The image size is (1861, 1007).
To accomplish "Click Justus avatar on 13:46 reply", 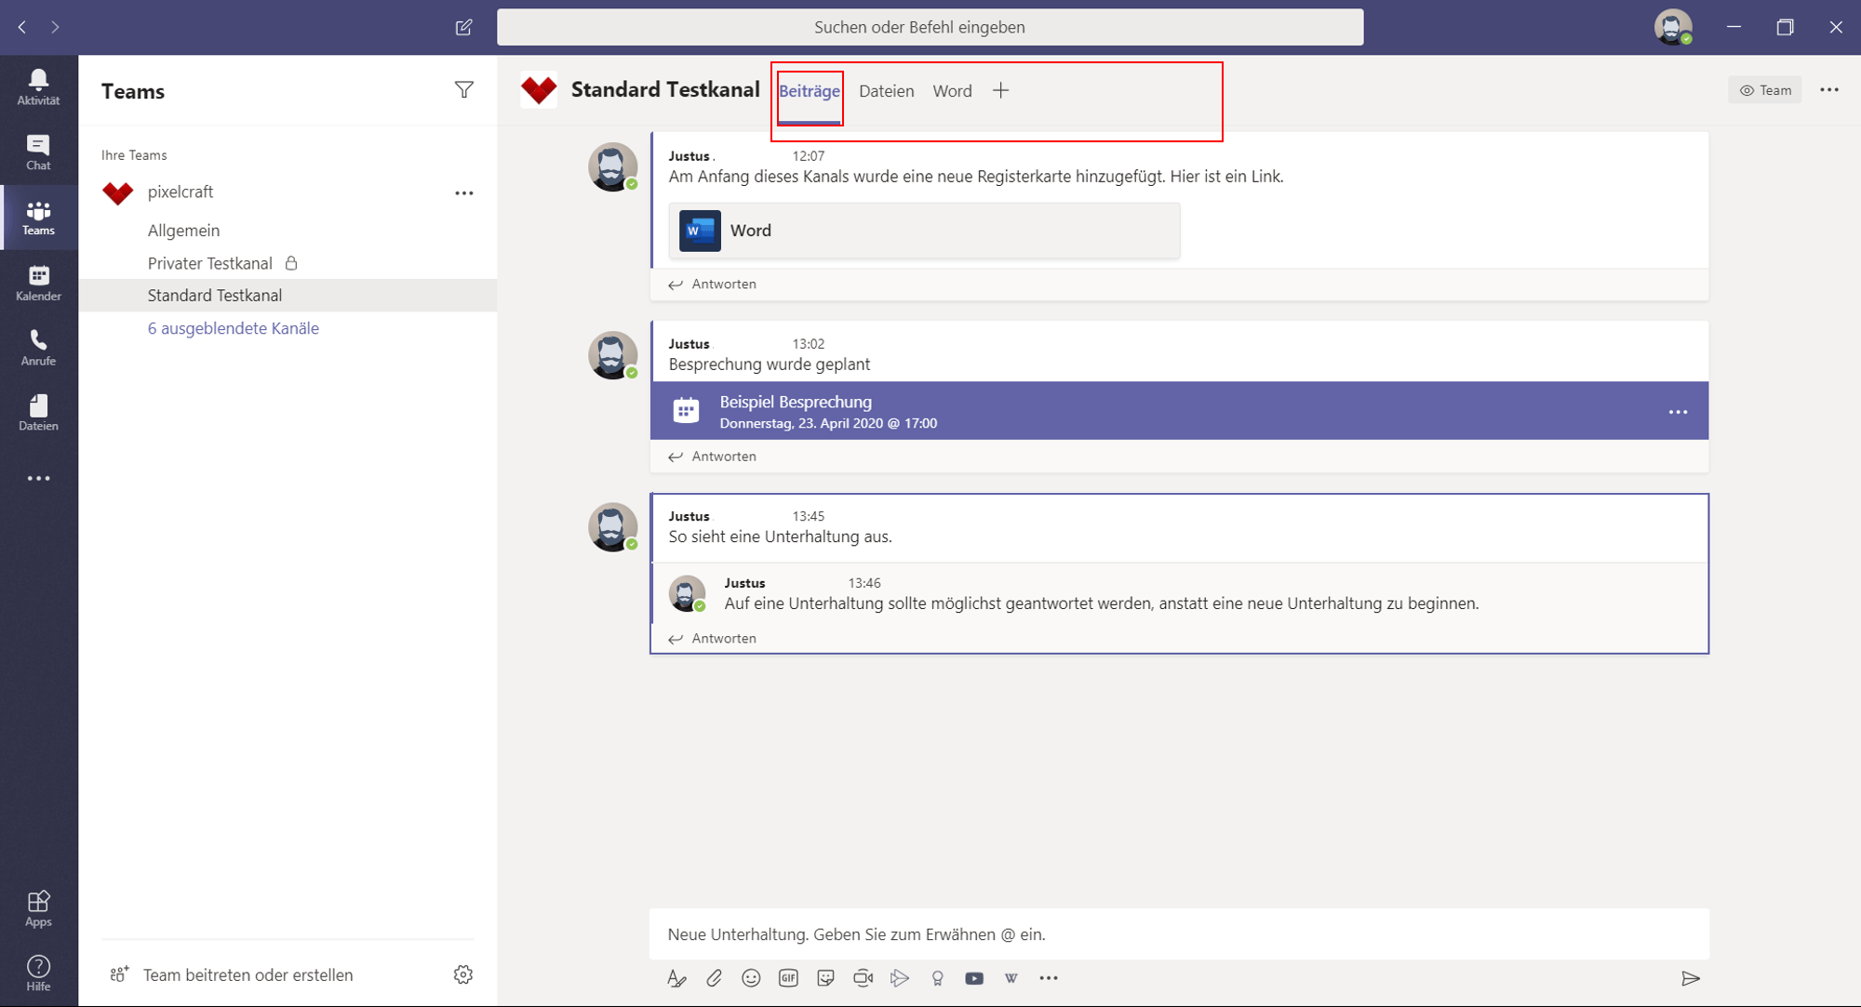I will point(687,593).
